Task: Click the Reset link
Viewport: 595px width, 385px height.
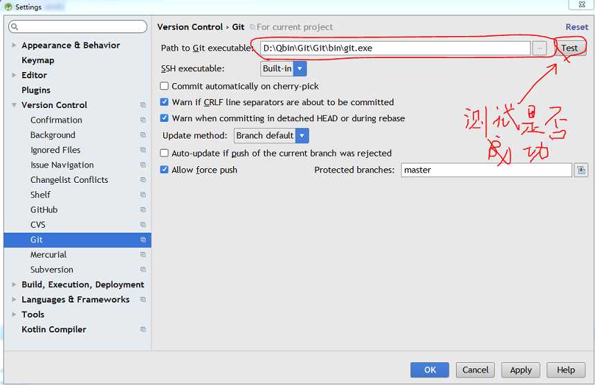Action: [x=577, y=27]
